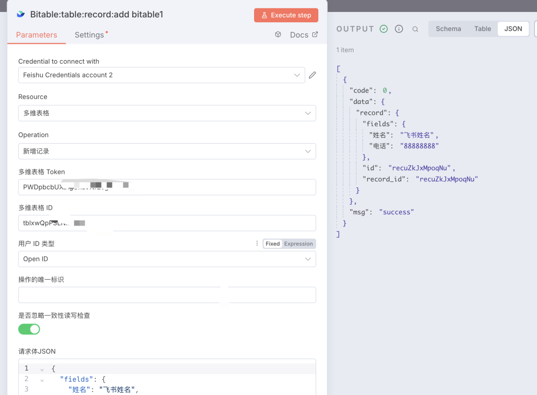The image size is (537, 395).
Task: Click the cube icon beside Docs
Action: pyautogui.click(x=278, y=34)
